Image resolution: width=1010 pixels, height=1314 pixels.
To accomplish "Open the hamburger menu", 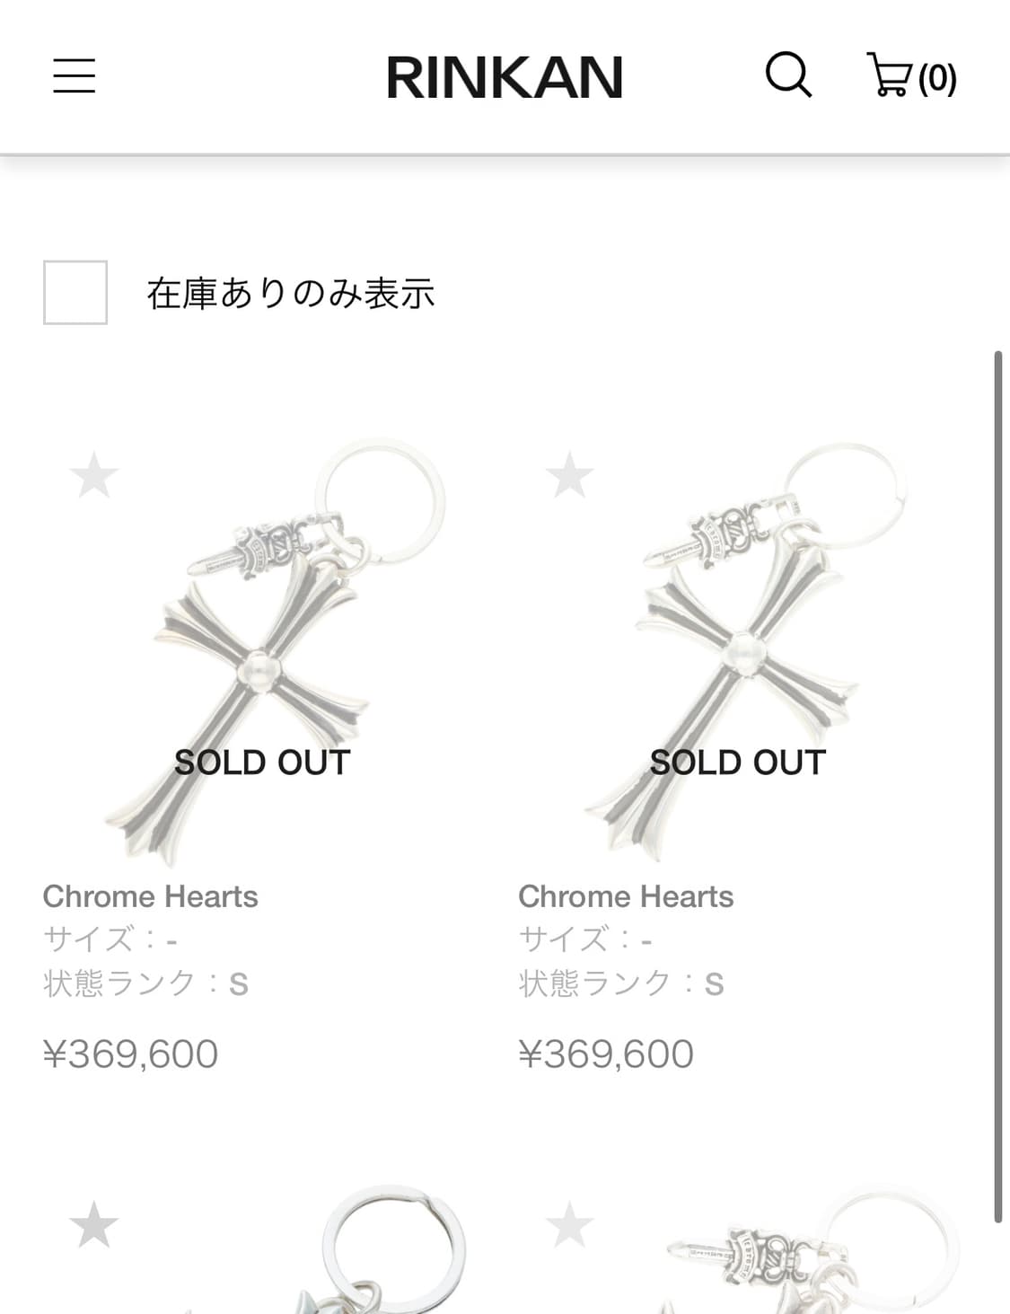I will tap(75, 75).
